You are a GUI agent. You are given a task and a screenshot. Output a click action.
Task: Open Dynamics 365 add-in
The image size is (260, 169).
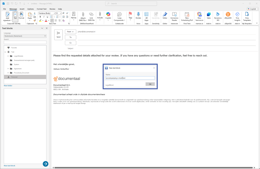tap(218, 17)
